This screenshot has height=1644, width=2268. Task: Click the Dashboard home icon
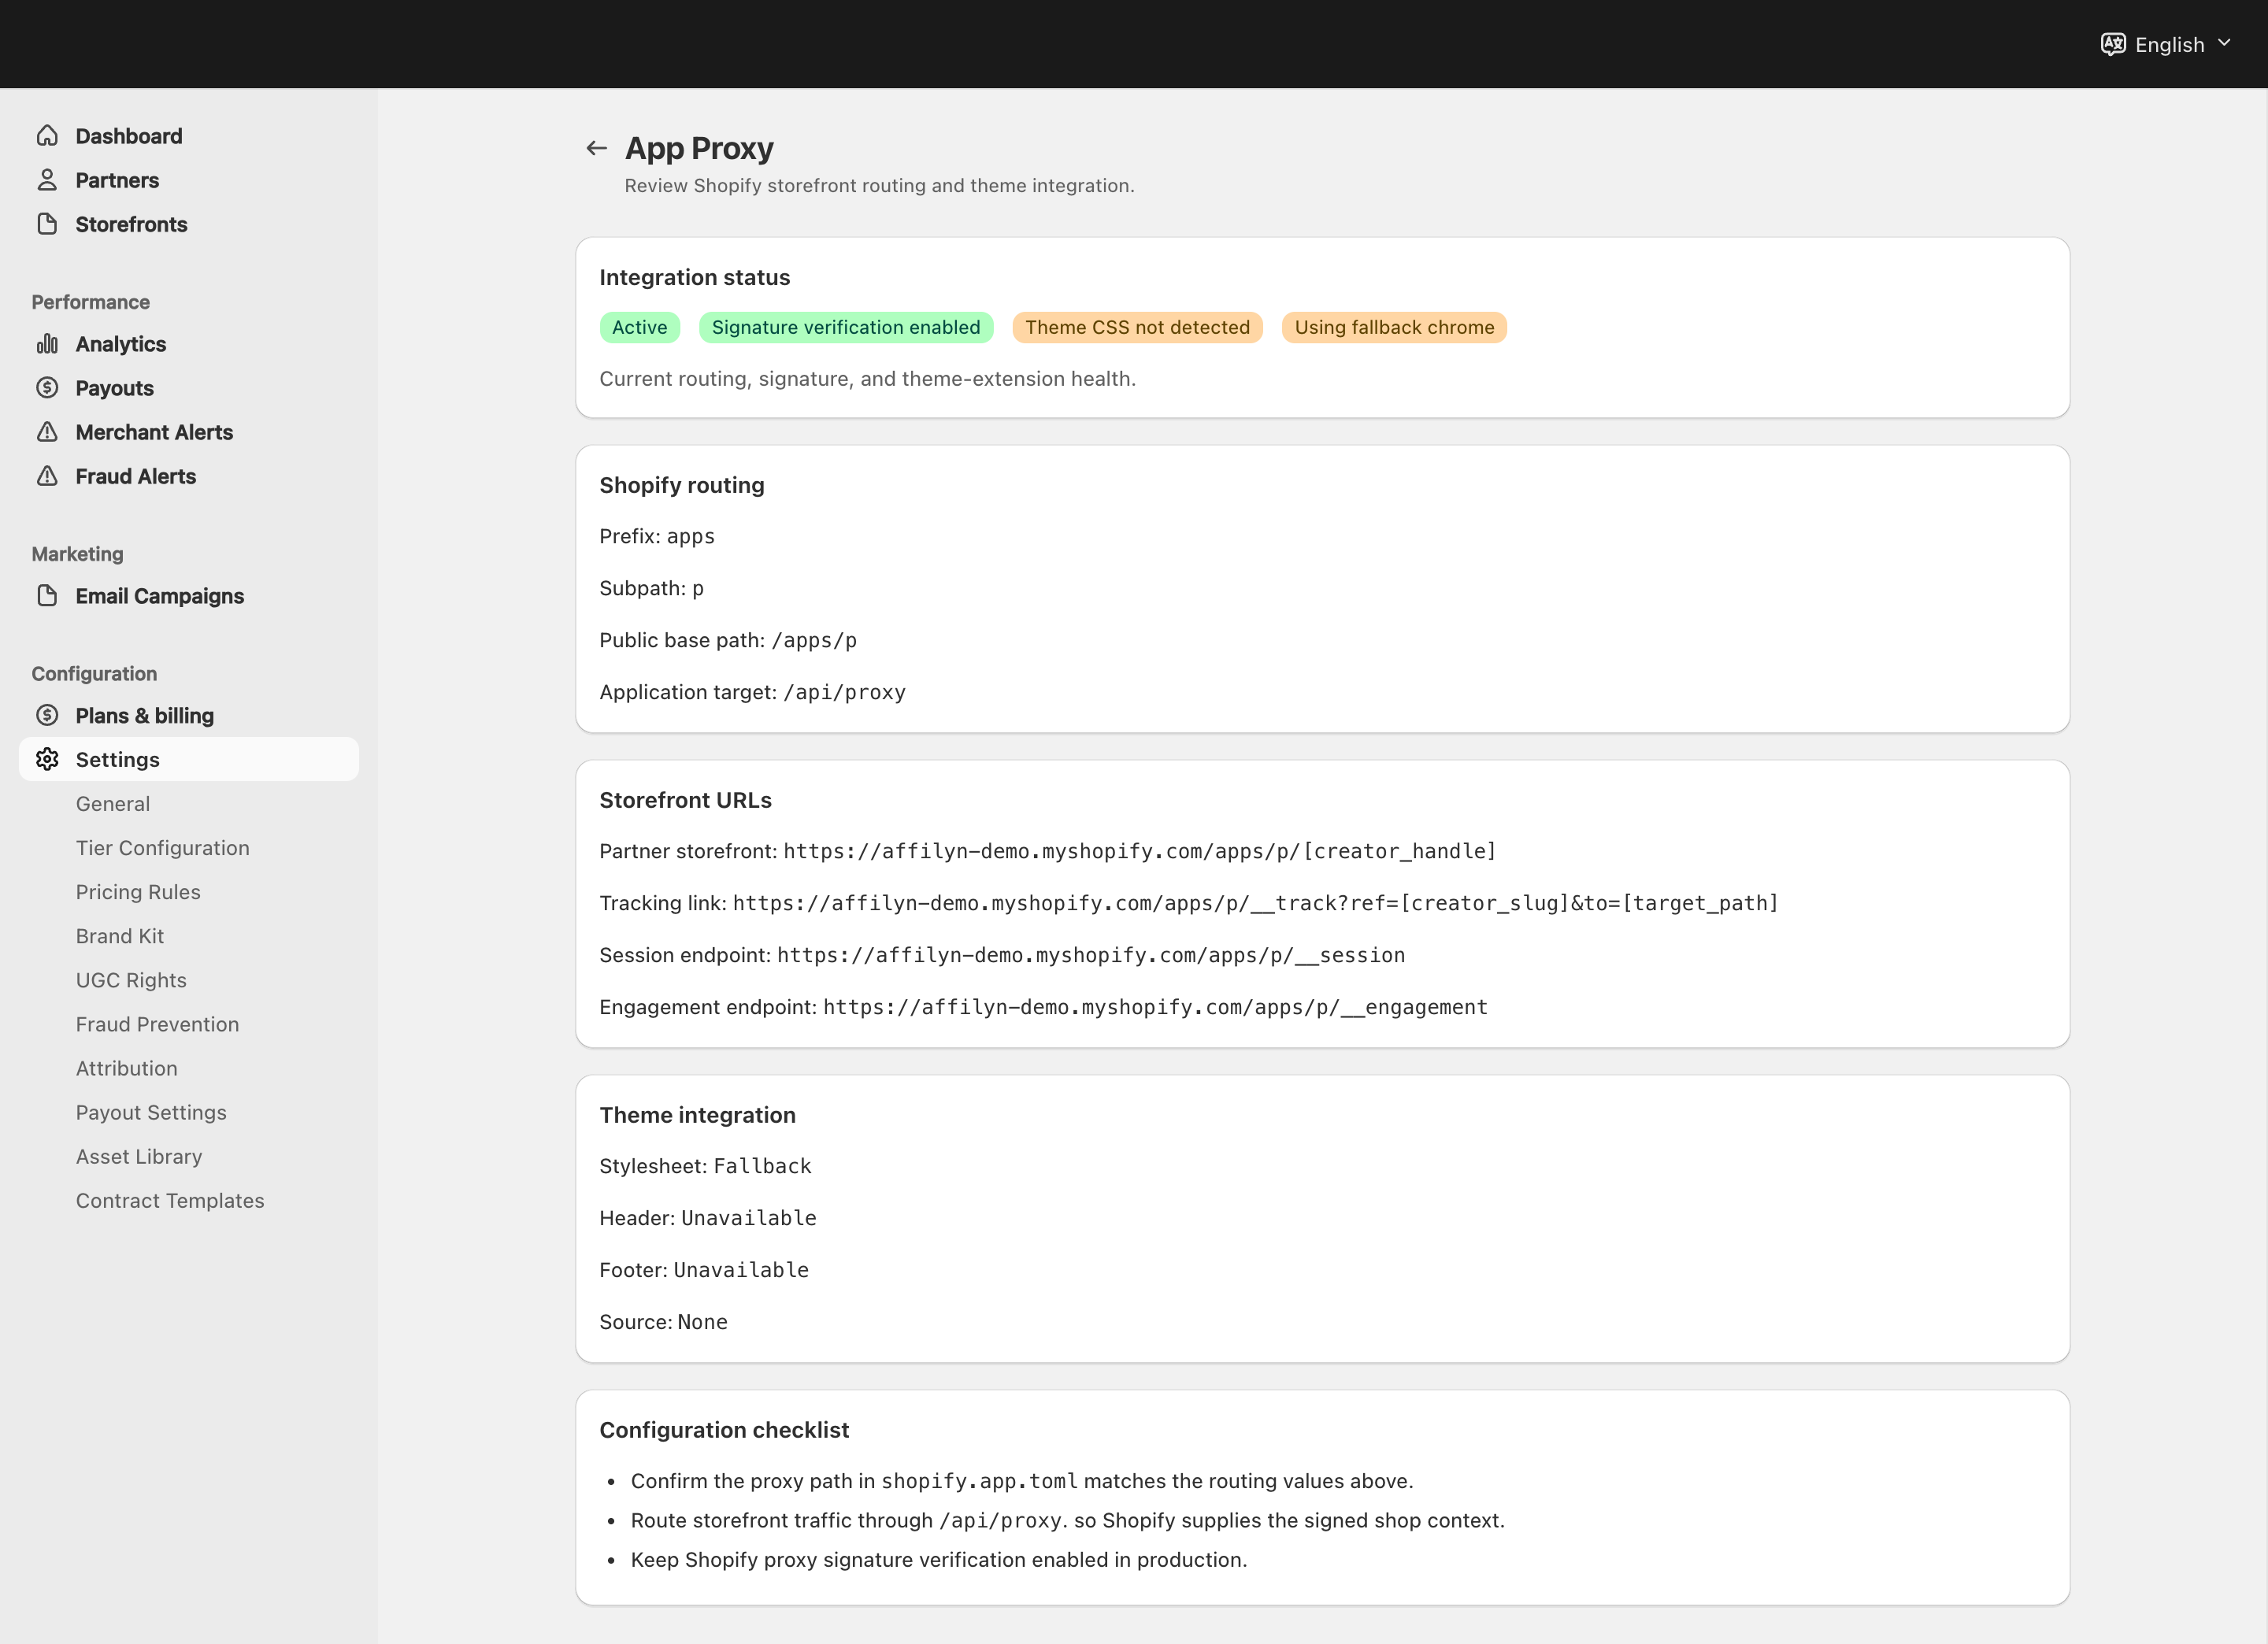(x=47, y=135)
